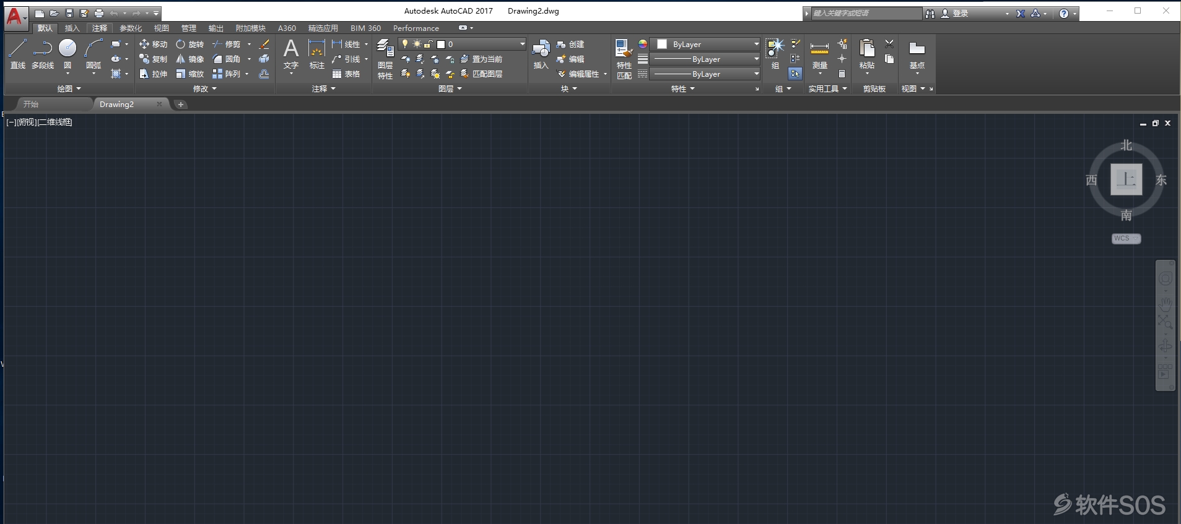Toggle layer 0 freeze sun icon

tap(416, 44)
